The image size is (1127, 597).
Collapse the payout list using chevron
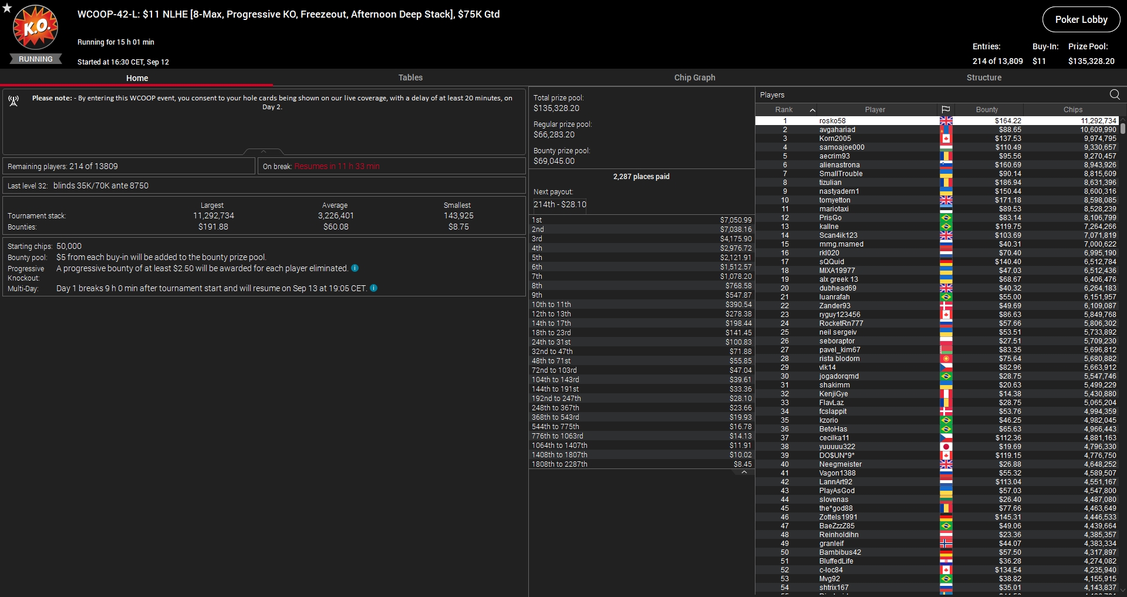click(x=744, y=472)
